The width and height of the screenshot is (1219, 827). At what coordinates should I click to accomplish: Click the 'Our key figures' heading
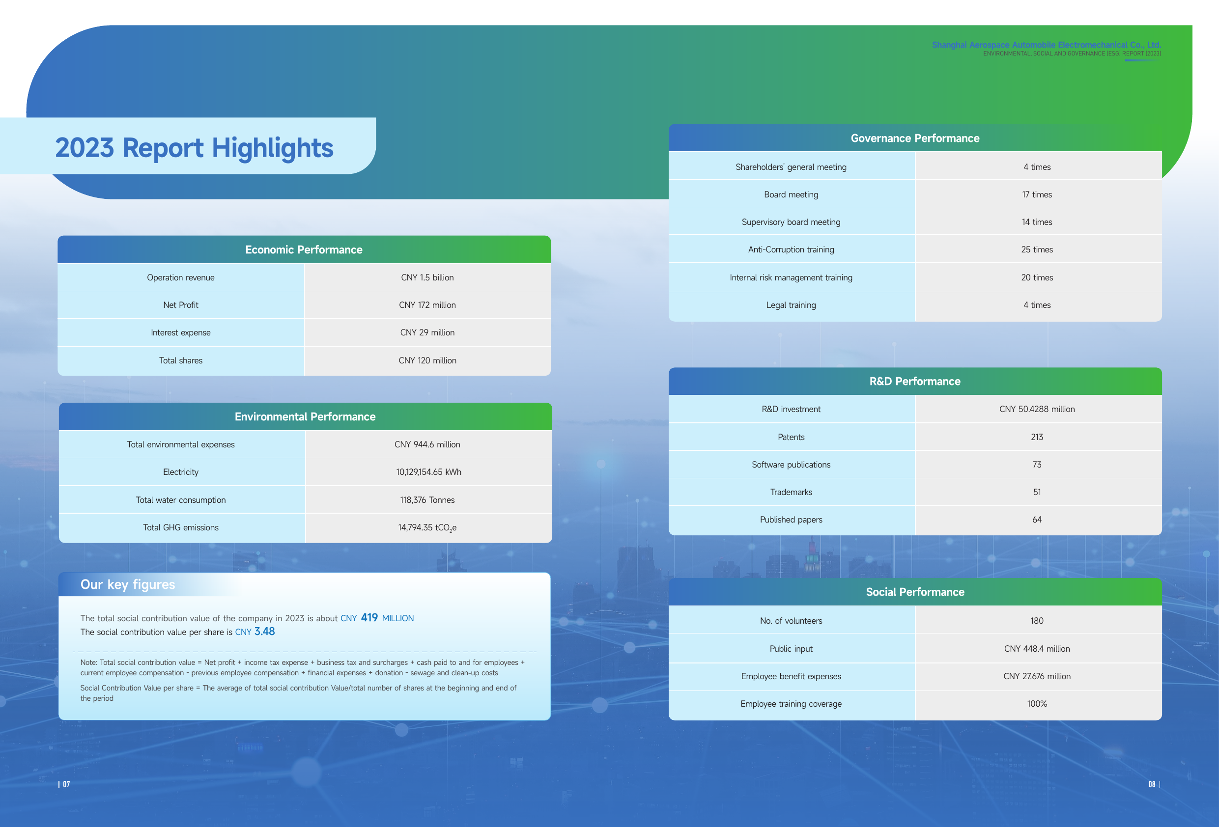point(127,584)
